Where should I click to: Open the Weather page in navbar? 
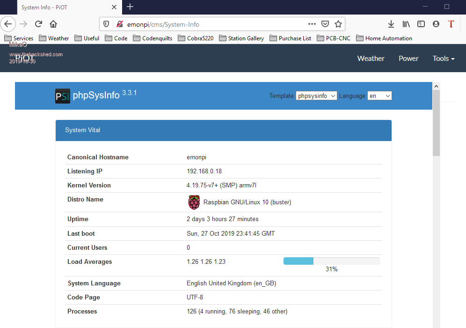point(371,59)
